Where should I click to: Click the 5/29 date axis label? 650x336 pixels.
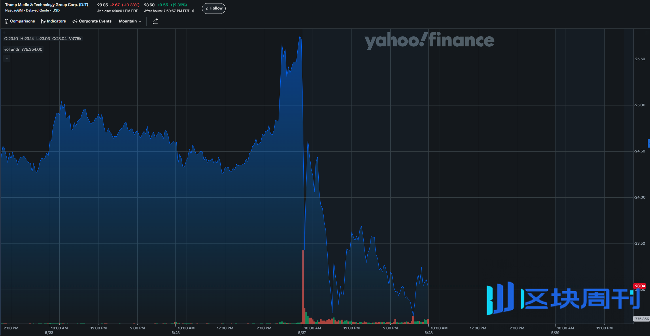click(555, 333)
